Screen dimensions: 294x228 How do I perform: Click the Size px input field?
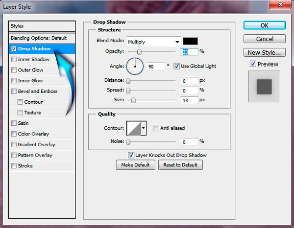[189, 100]
